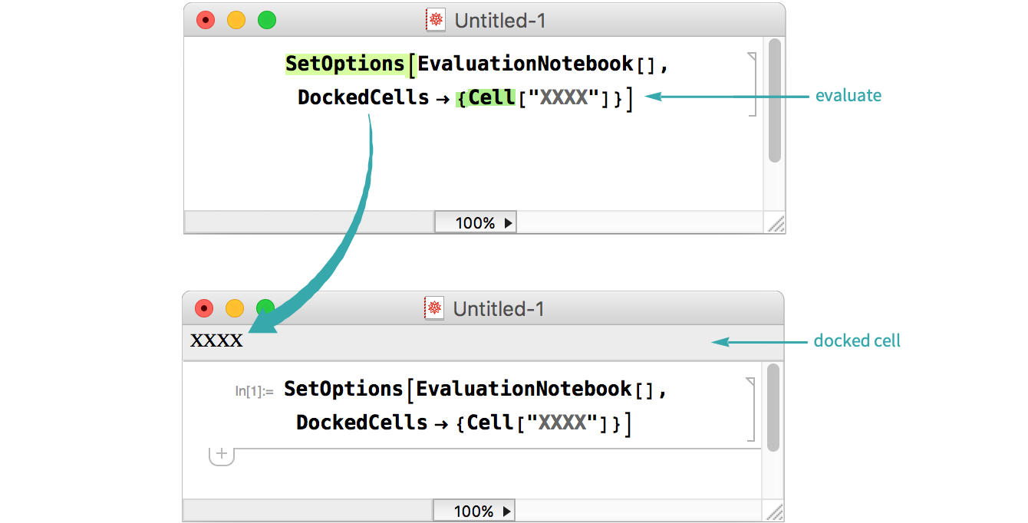This screenshot has width=1028, height=523.
Task: Click the In[1]:= cell label
Action: click(254, 391)
